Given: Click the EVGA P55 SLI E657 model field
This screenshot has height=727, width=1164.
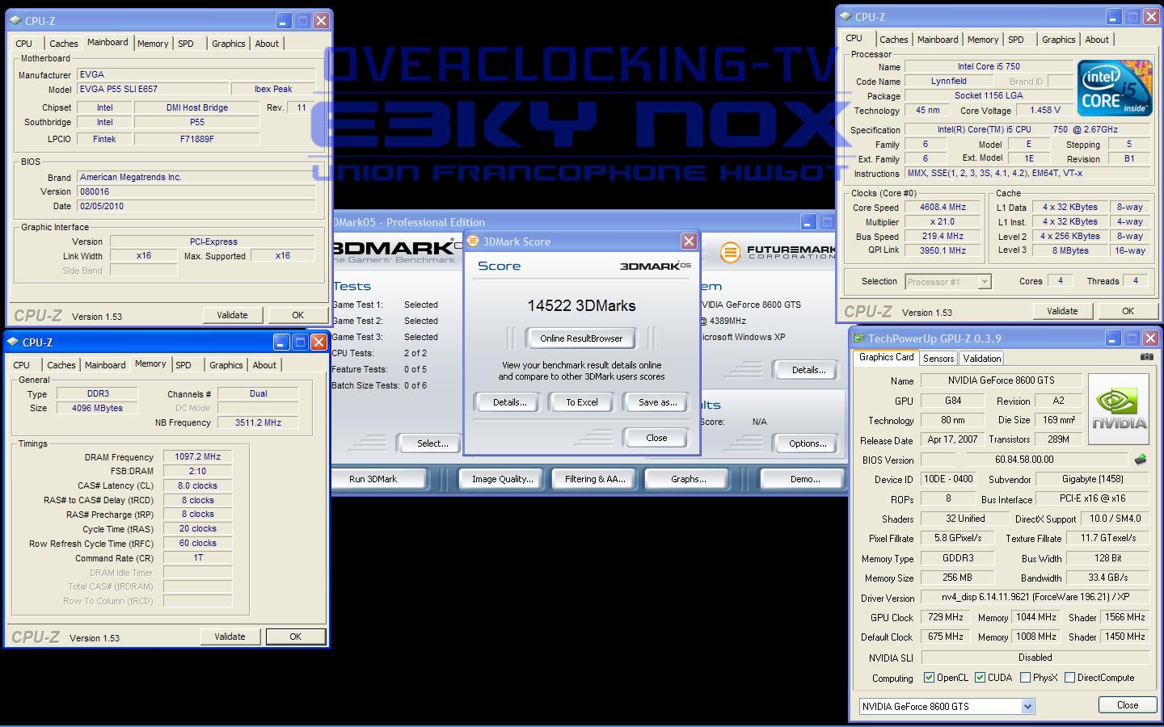Looking at the screenshot, I should (152, 90).
